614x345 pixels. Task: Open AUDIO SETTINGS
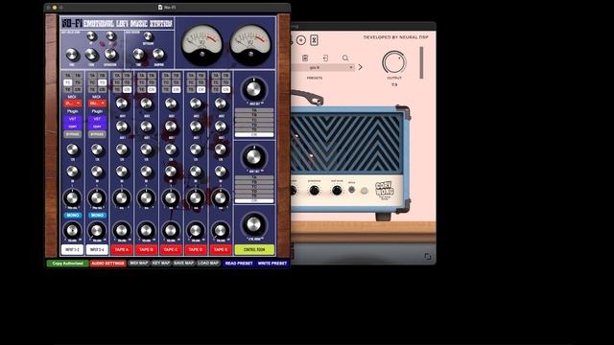coord(107,264)
